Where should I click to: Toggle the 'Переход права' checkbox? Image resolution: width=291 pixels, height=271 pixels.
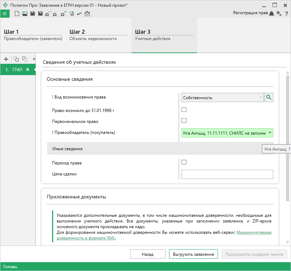click(x=184, y=162)
